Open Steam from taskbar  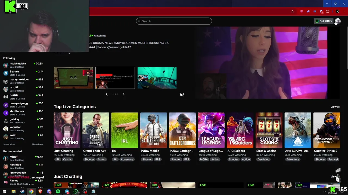pyautogui.click(x=22, y=191)
